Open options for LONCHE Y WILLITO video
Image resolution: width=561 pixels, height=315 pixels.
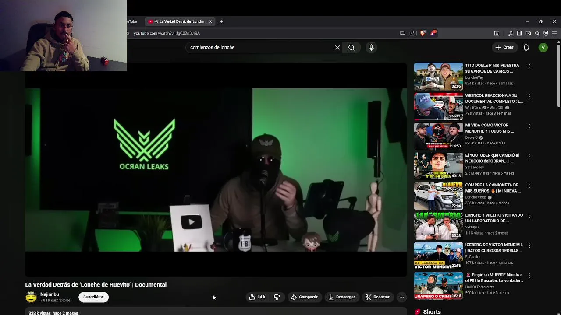[x=529, y=216]
